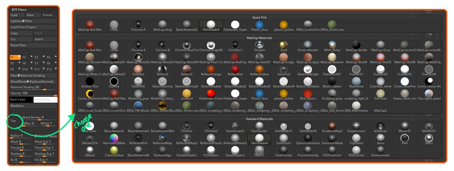Open the Front Color swatch
454x171 pixels.
pos(45,99)
